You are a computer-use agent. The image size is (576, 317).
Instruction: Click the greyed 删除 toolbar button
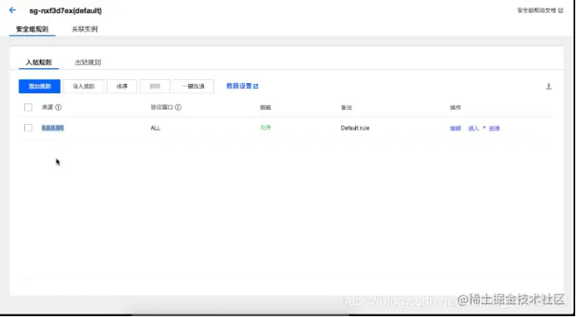155,87
